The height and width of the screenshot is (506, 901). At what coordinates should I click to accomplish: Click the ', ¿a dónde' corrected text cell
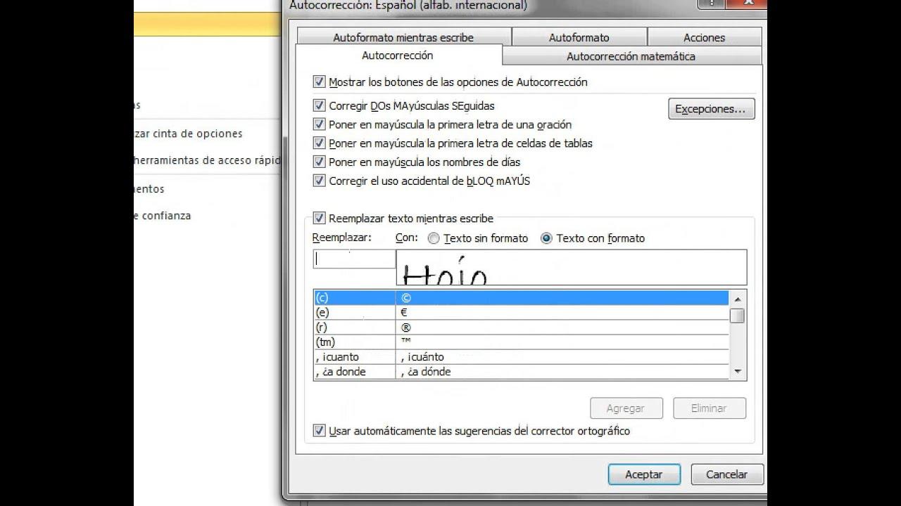click(562, 372)
